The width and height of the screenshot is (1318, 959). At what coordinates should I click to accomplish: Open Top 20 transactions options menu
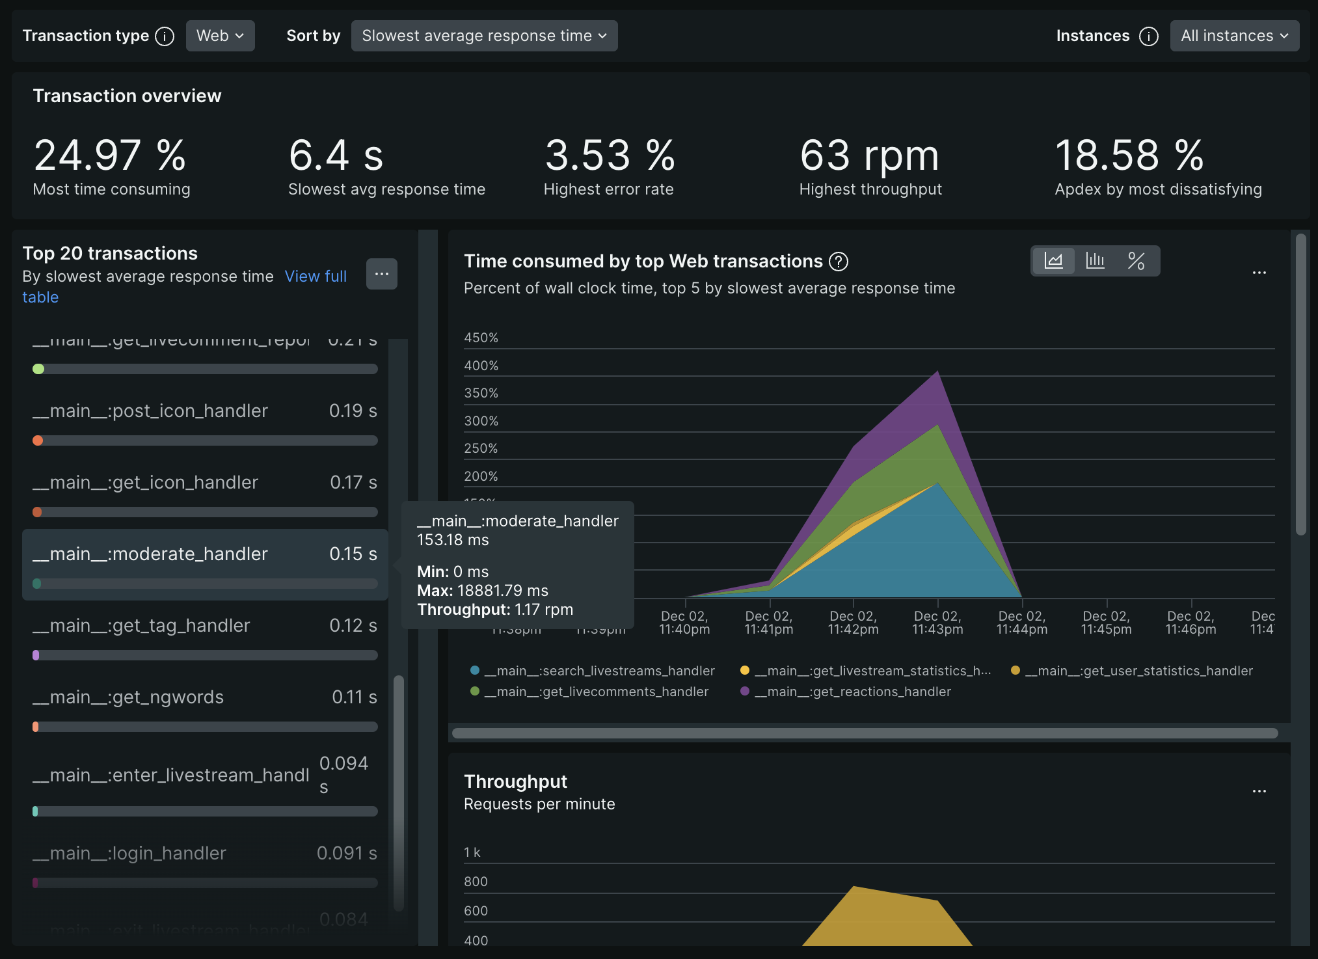[382, 274]
